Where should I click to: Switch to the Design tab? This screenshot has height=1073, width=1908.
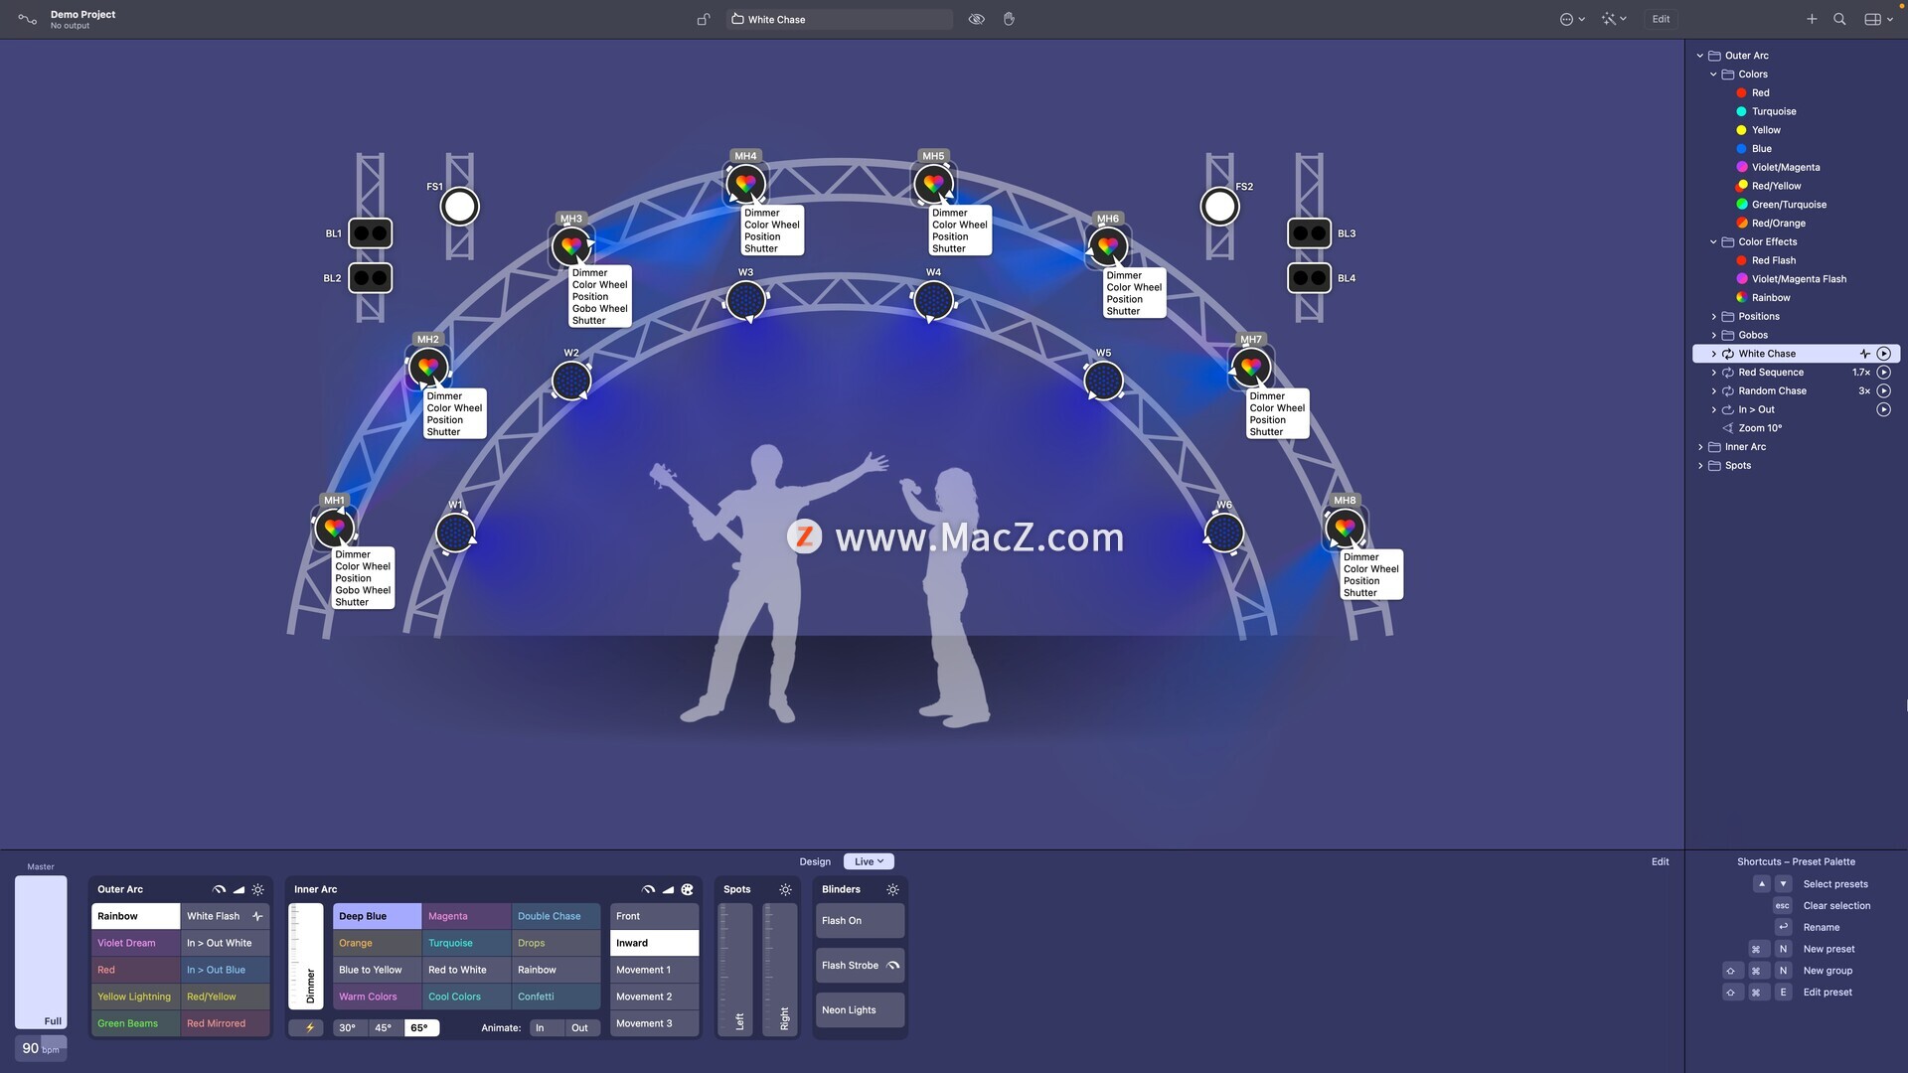click(x=815, y=861)
